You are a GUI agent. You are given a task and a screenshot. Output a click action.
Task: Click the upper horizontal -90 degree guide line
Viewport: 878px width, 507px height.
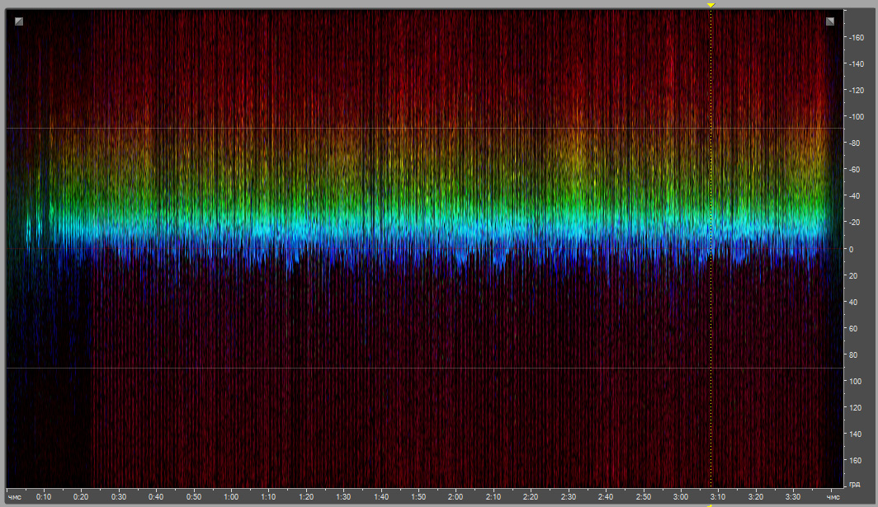tap(413, 129)
